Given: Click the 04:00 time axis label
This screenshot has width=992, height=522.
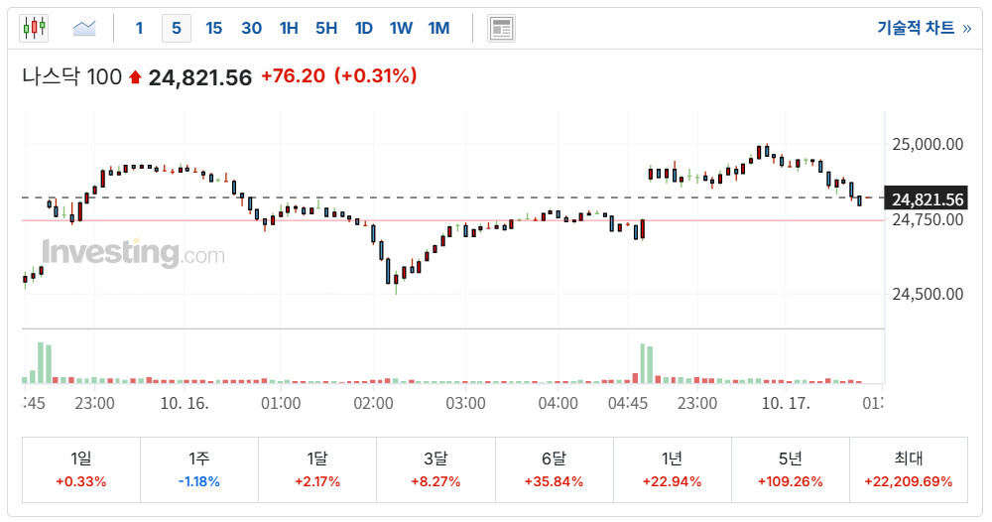Looking at the screenshot, I should (558, 403).
